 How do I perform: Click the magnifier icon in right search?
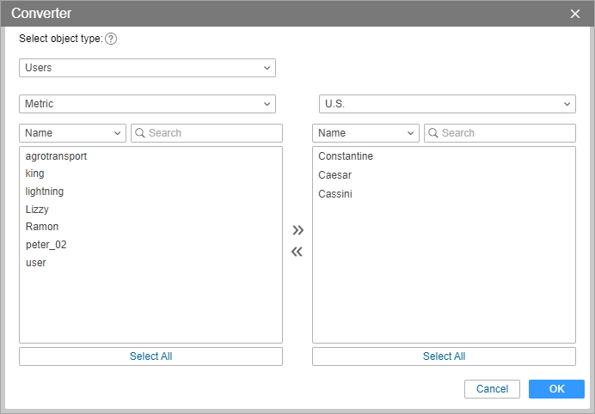(432, 133)
